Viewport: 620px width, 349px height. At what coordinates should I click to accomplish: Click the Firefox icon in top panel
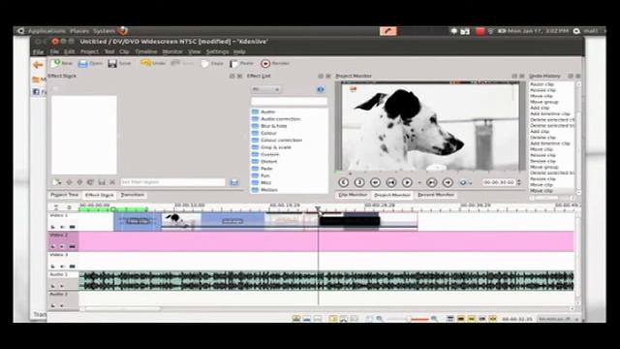[123, 31]
